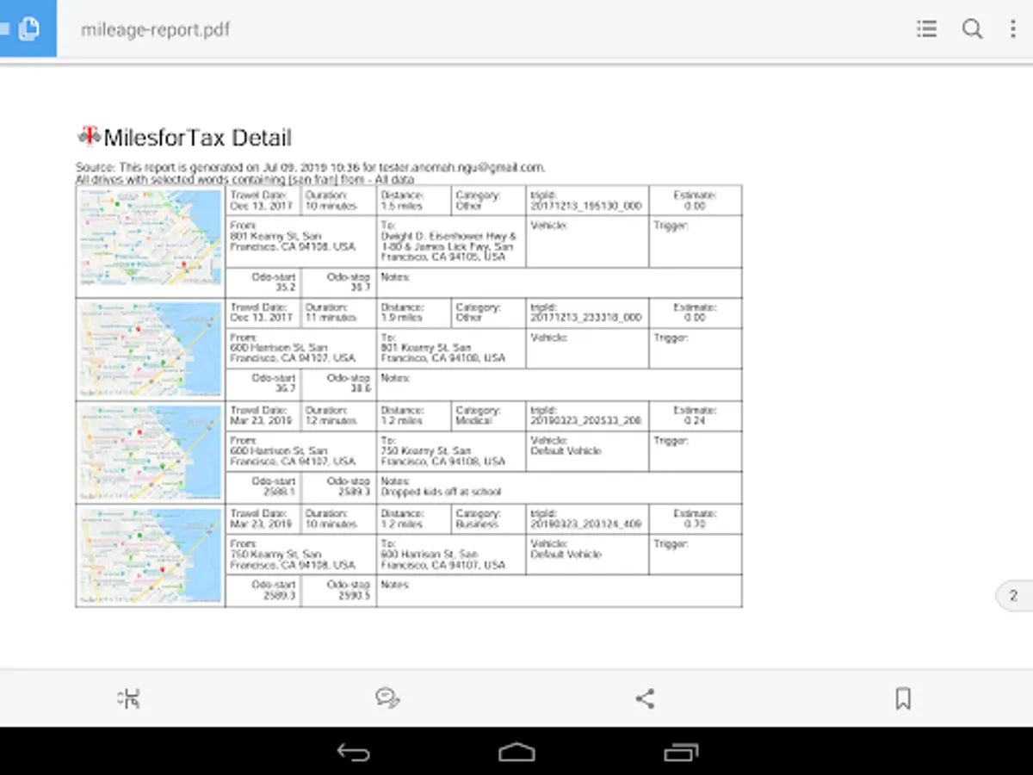
Task: Tap the tripId 20171213_195130_000 cell
Action: (x=587, y=201)
